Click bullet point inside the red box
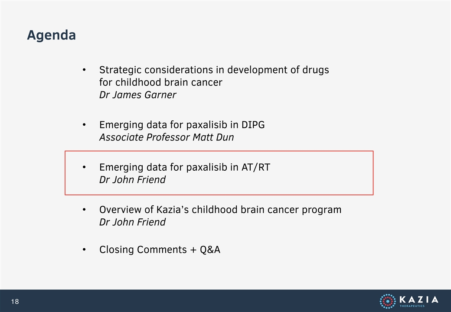The width and height of the screenshot is (451, 312). click(84, 167)
